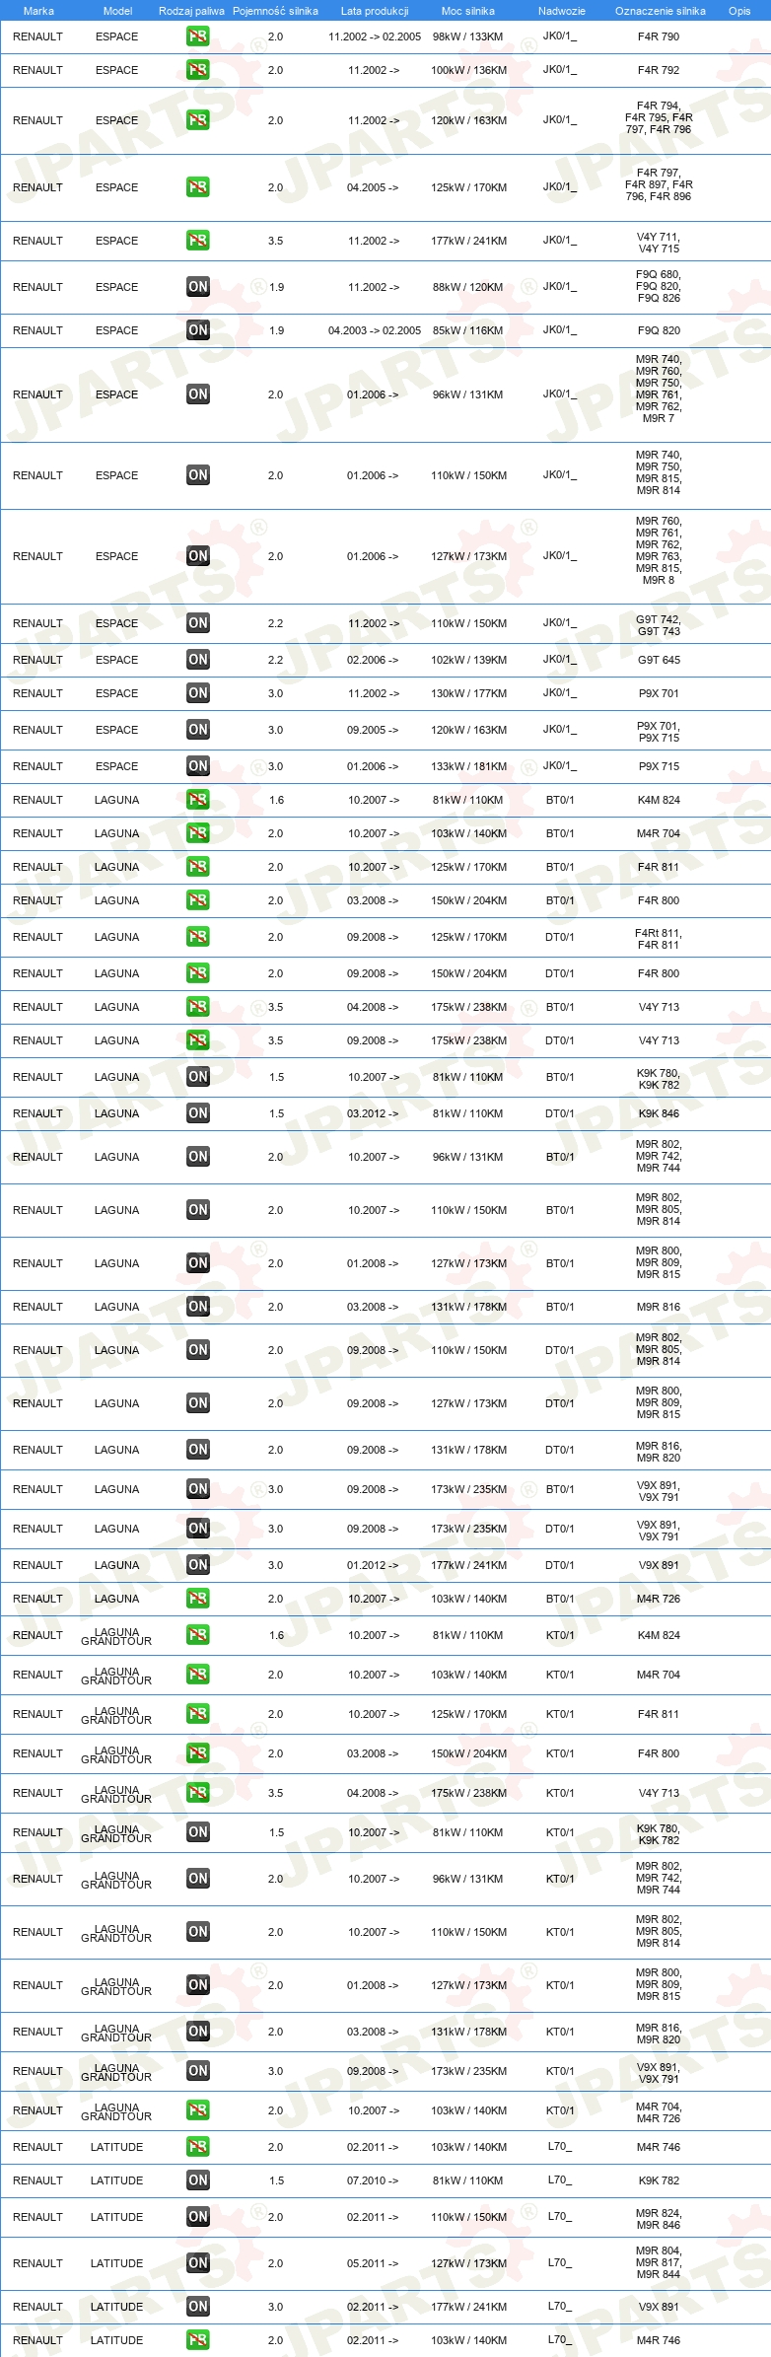Select ON icon for Espace 130kW / 177KM row
The width and height of the screenshot is (771, 2357).
click(198, 693)
